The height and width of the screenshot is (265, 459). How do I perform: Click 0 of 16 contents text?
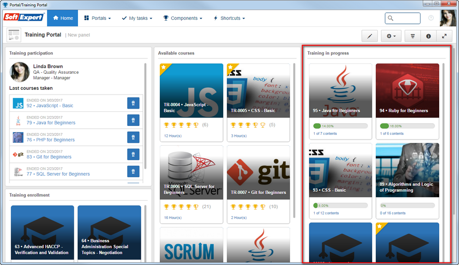coord(393,213)
